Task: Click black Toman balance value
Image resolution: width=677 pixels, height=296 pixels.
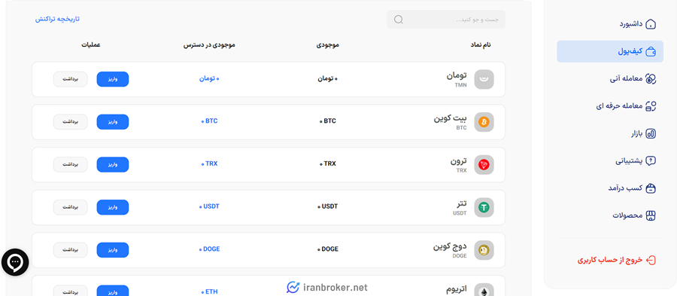Action: [x=327, y=78]
